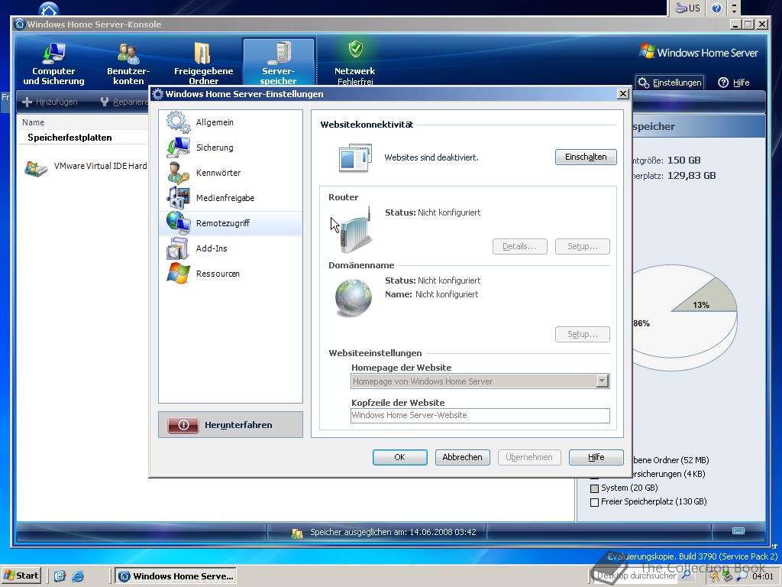Click Reparieren in console toolbar
The height and width of the screenshot is (587, 782).
[x=124, y=102]
